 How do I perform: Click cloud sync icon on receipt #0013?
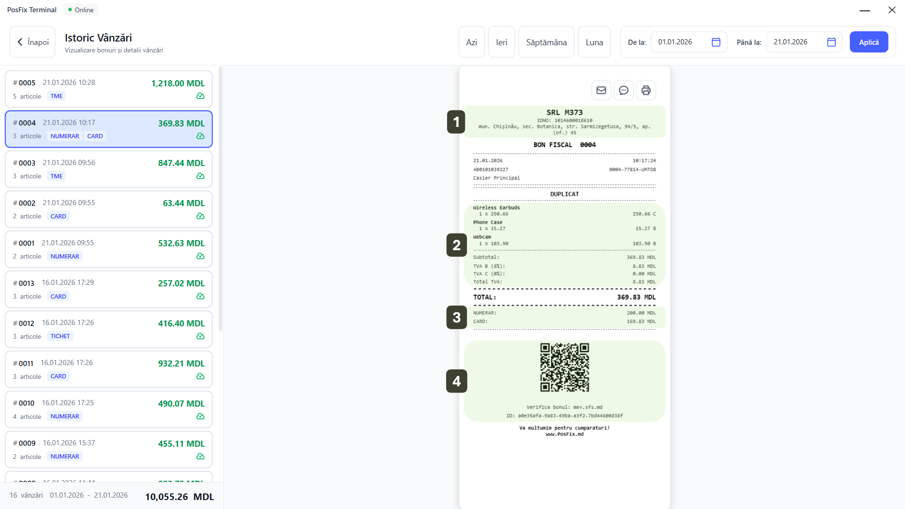click(x=200, y=296)
